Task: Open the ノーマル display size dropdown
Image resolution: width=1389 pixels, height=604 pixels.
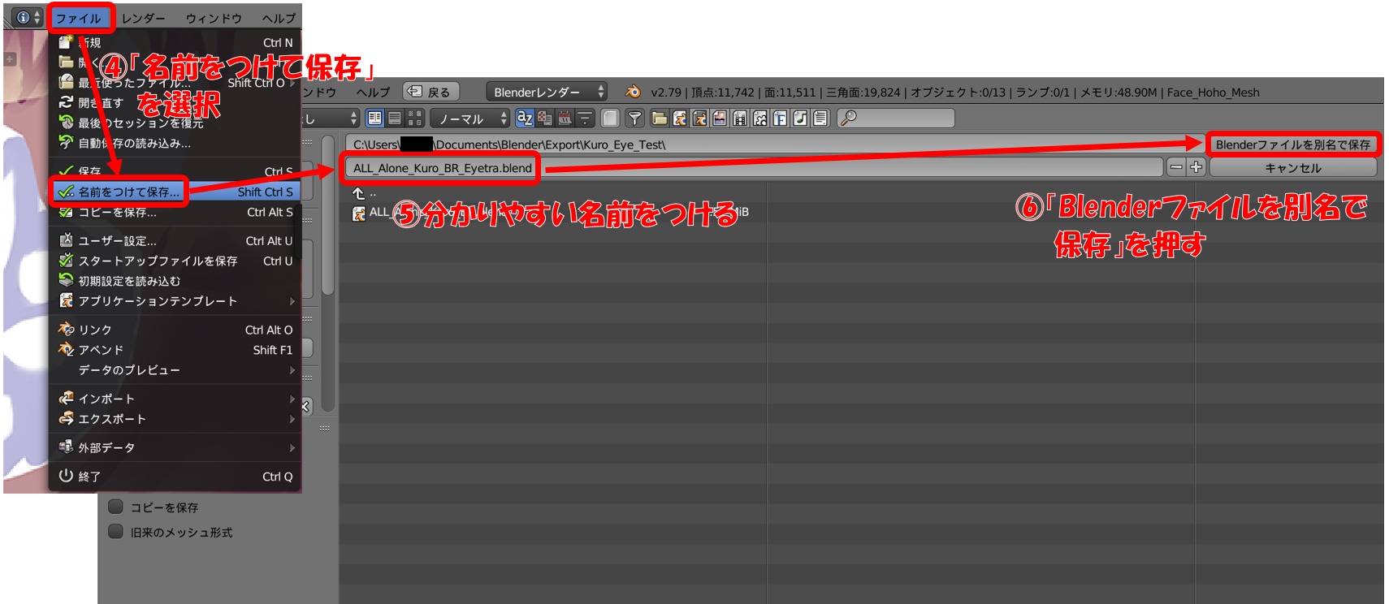Action: tap(469, 119)
